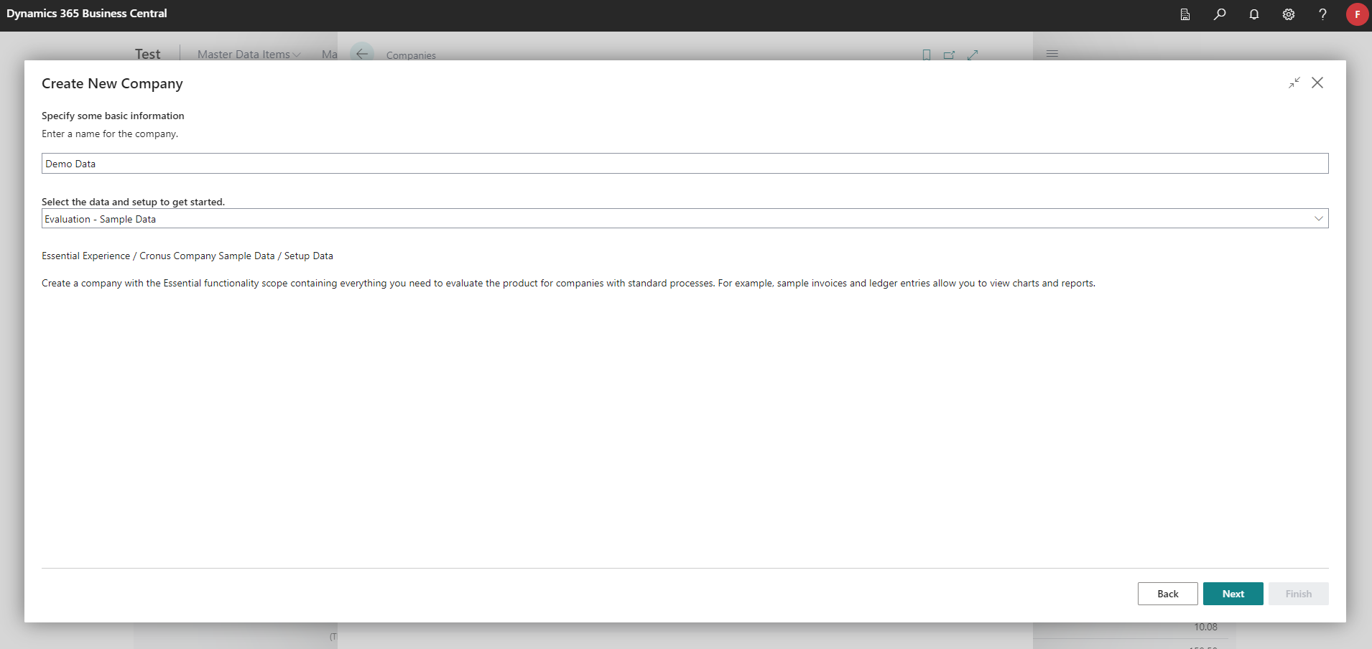Open Companies page in new window icon

pos(949,55)
